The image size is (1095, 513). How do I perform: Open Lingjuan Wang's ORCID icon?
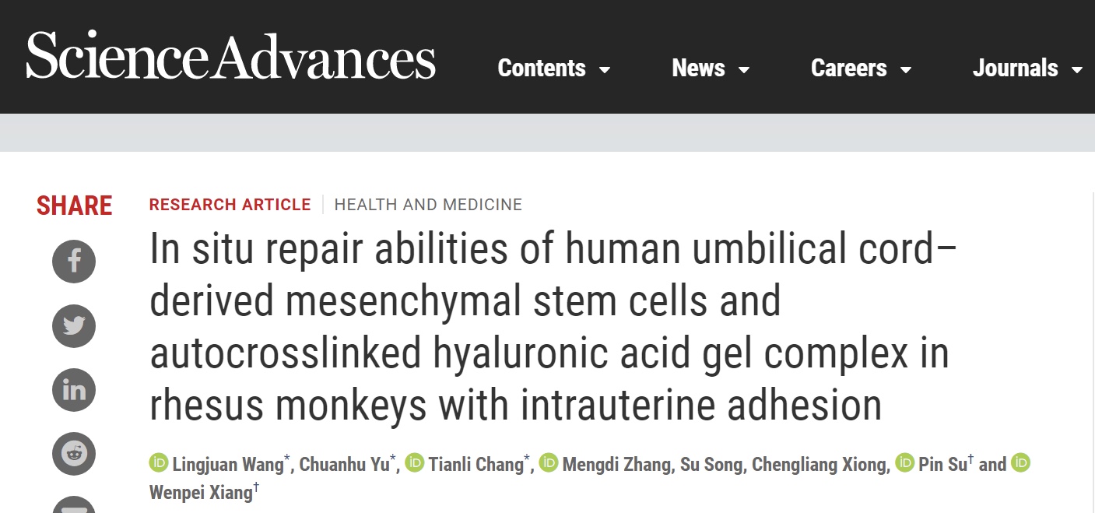point(159,464)
